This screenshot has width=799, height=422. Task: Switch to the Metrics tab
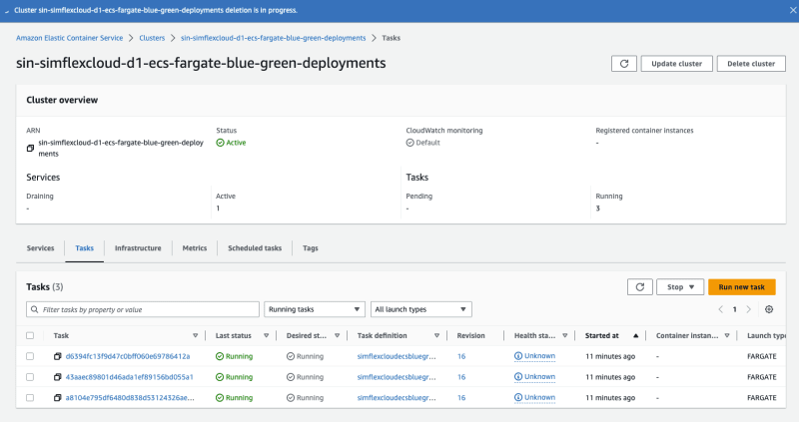pos(195,248)
